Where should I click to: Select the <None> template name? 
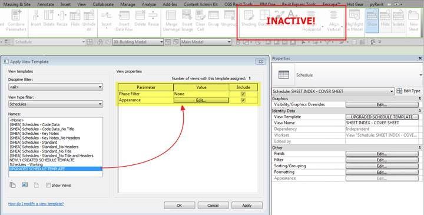(16, 120)
